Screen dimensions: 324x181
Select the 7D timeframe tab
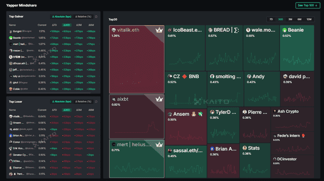[x=271, y=19]
